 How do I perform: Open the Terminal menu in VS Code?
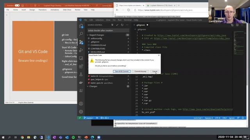tap(128, 20)
